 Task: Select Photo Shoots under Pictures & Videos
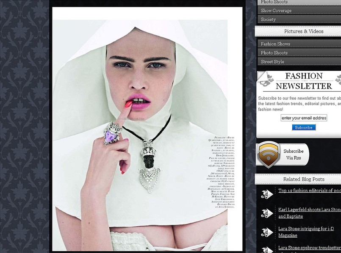[x=299, y=53]
